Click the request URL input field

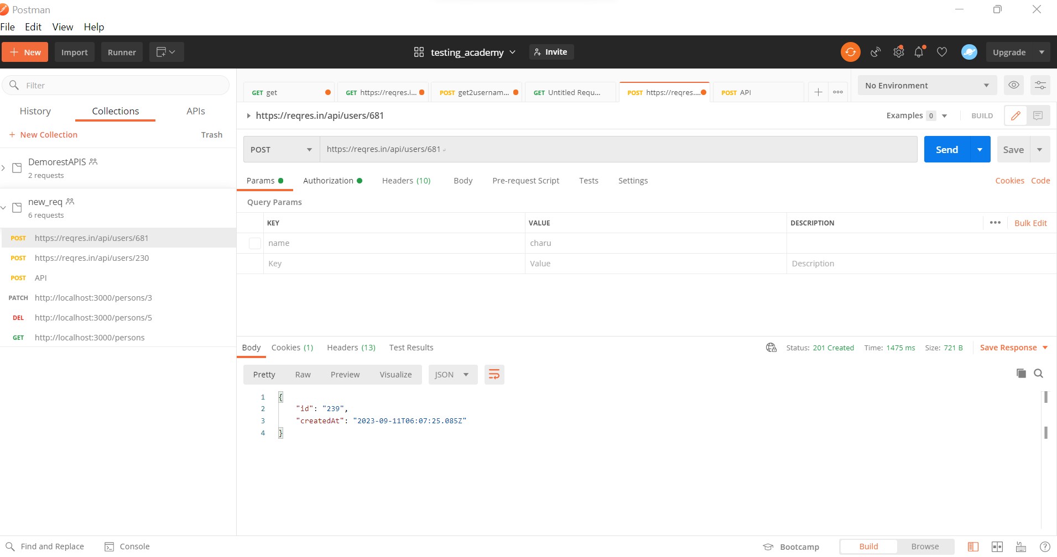[x=618, y=149]
